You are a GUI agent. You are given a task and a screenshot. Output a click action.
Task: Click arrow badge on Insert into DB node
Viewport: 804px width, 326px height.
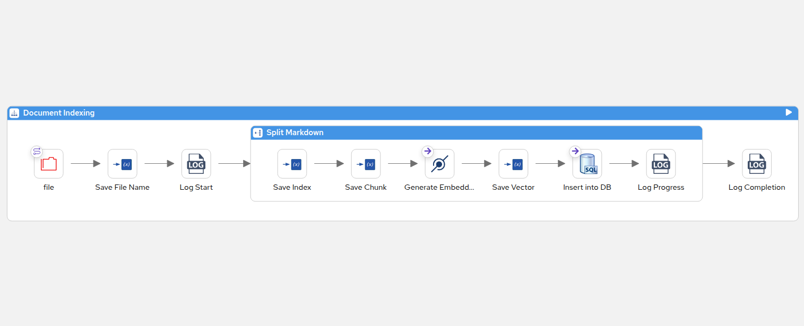click(575, 152)
